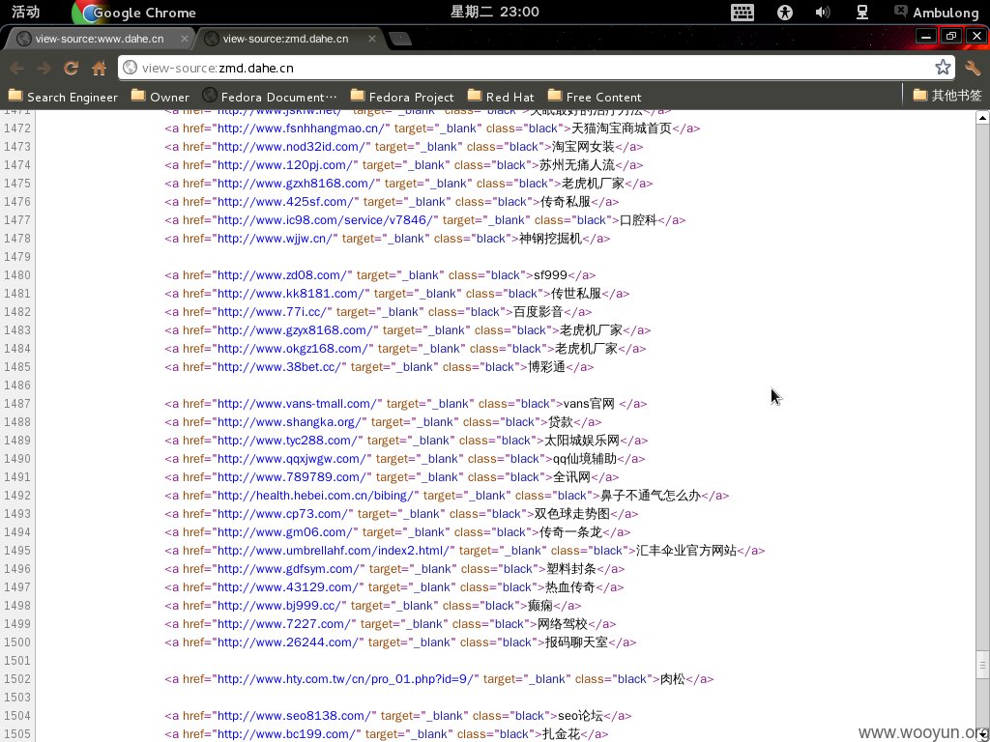This screenshot has height=742, width=990.
Task: Click the scrollbar up arrow
Action: point(982,117)
